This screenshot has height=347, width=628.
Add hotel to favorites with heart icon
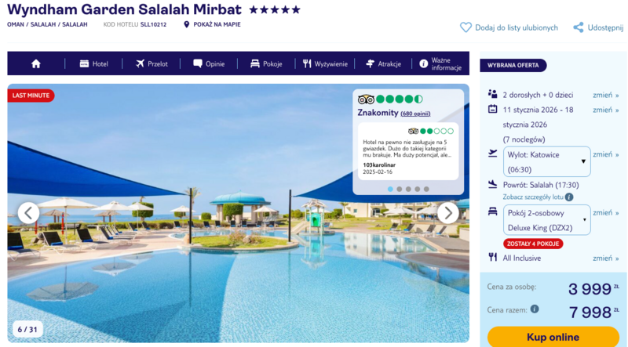pos(466,27)
